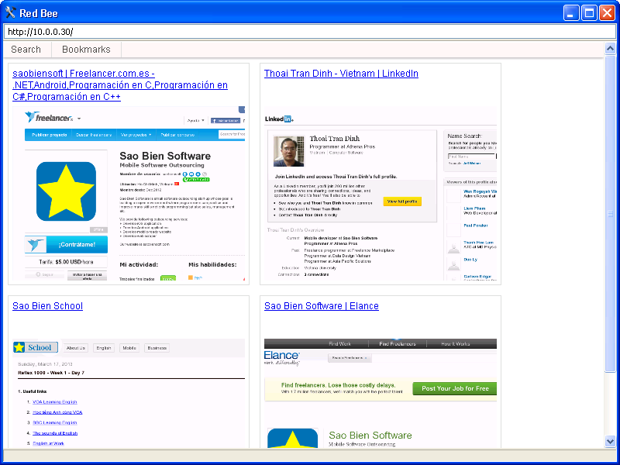Click Mis habilidades heading in Freelancer thumbnail

tap(212, 264)
